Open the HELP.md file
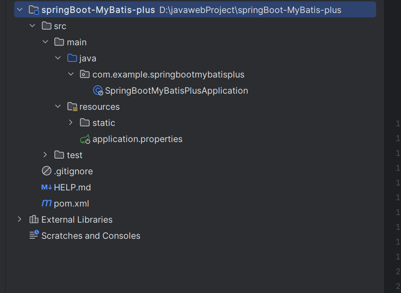Screen dimensions: 401x293 [72, 188]
